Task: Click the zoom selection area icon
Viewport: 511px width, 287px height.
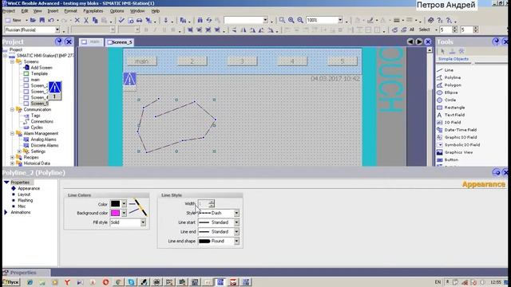Action: coord(282,20)
